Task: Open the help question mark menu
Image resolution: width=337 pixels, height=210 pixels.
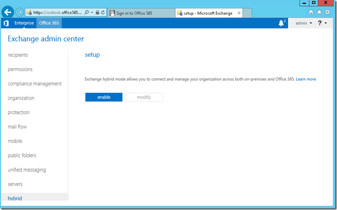Action: pos(322,23)
